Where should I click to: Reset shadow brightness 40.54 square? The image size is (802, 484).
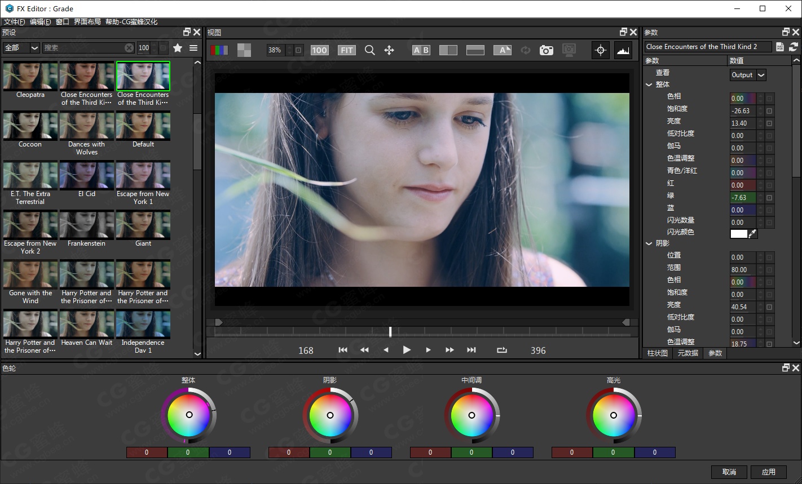tap(769, 307)
